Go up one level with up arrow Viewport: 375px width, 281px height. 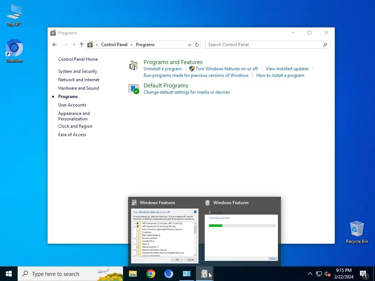(x=82, y=45)
